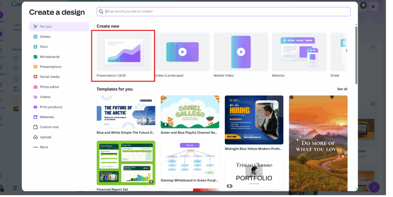Click the purple play icon at top right
393x197 pixels.
point(373,7)
